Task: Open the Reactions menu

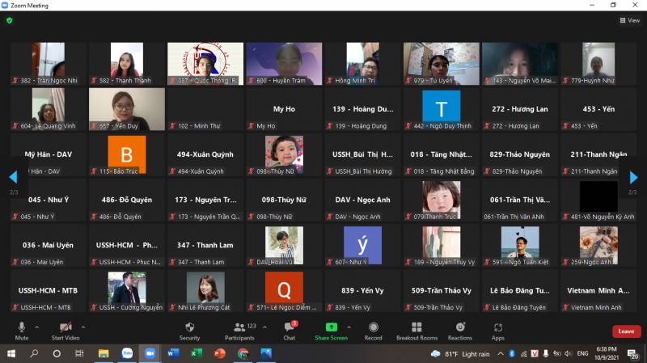Action: pos(459,331)
